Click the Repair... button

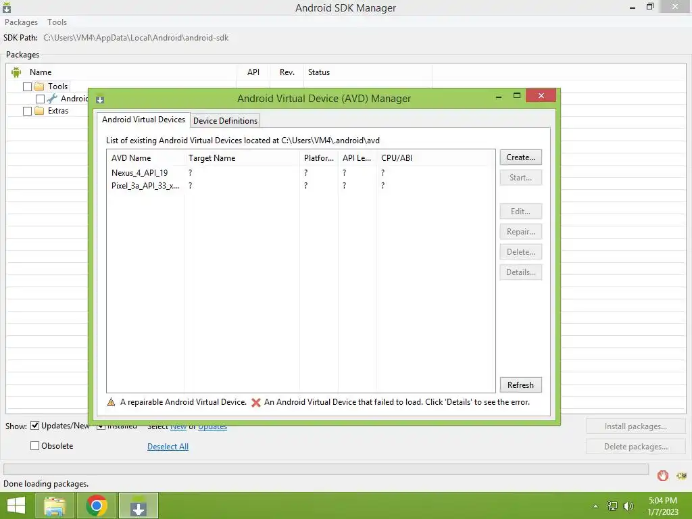coord(521,232)
